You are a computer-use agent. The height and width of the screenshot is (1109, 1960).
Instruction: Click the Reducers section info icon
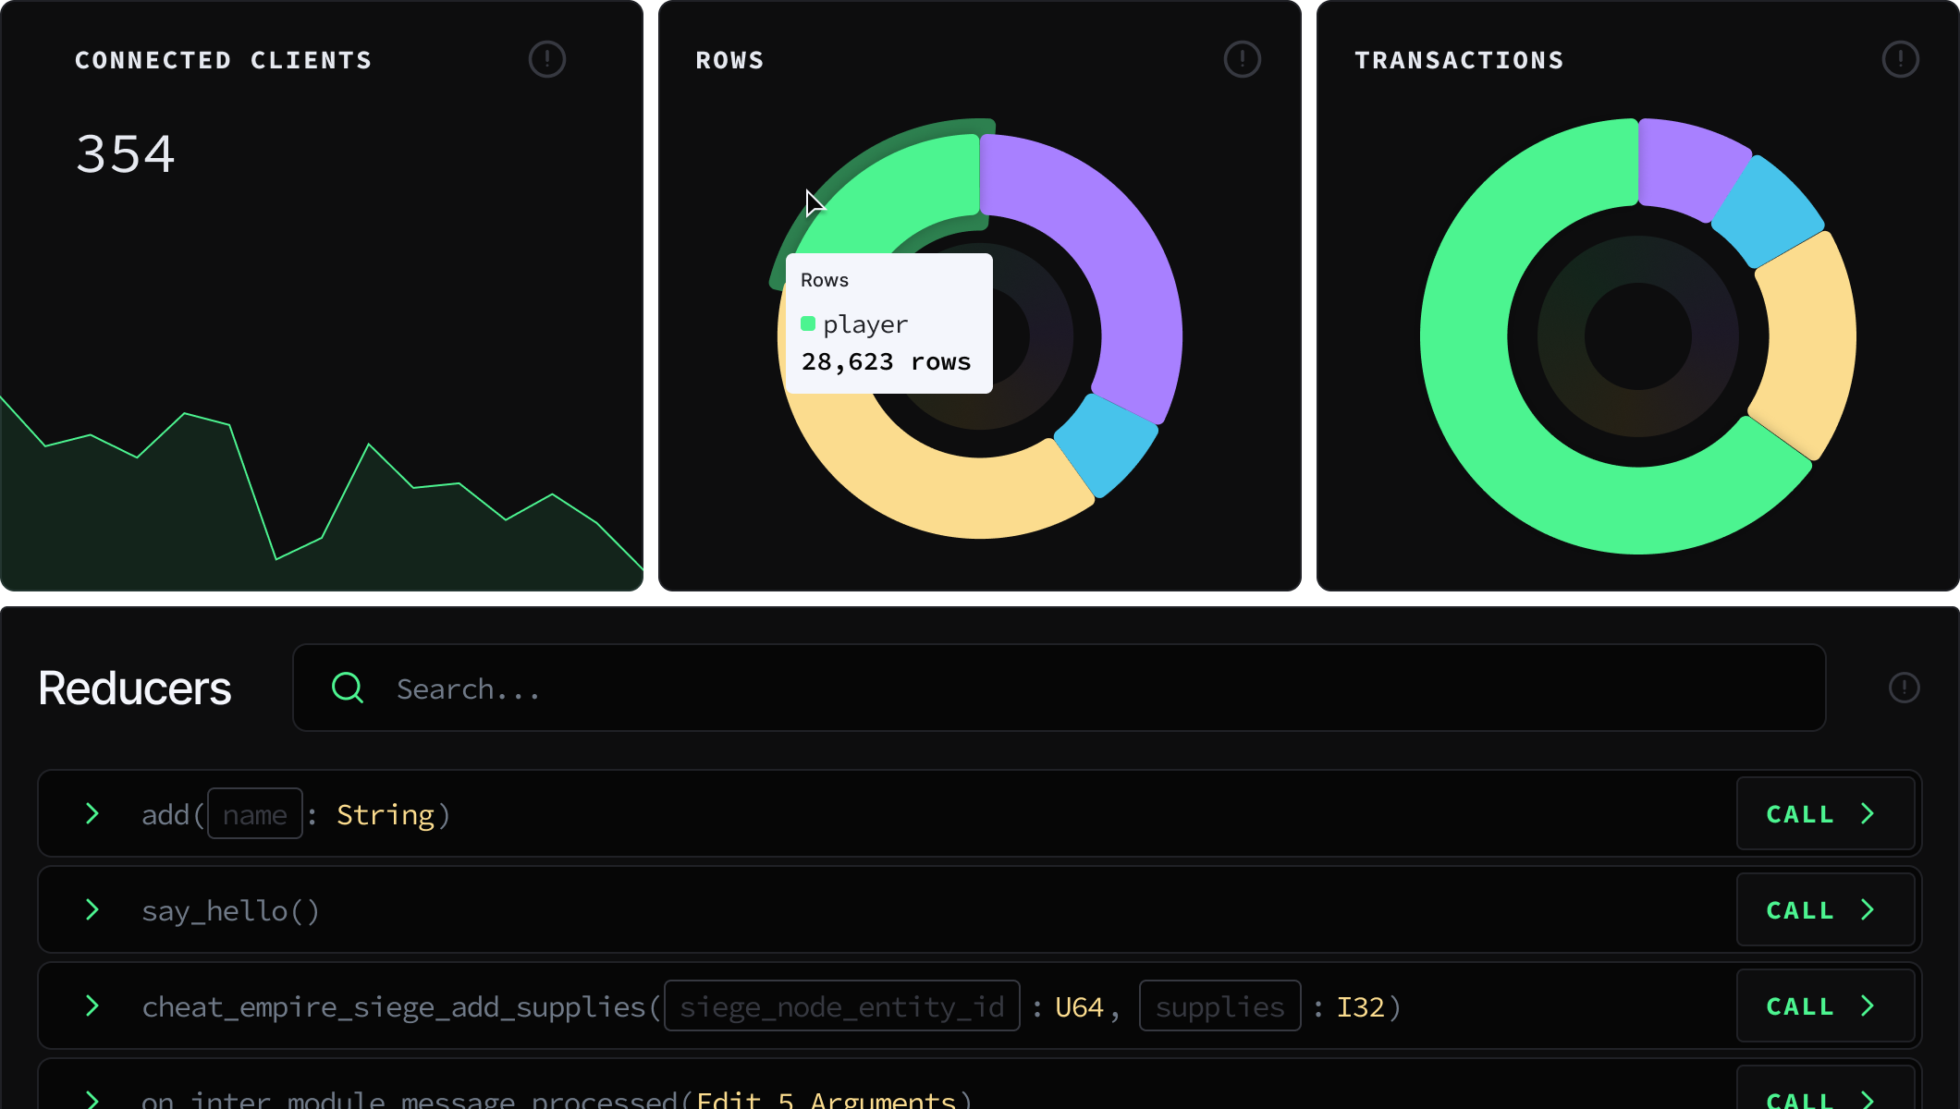(1904, 688)
